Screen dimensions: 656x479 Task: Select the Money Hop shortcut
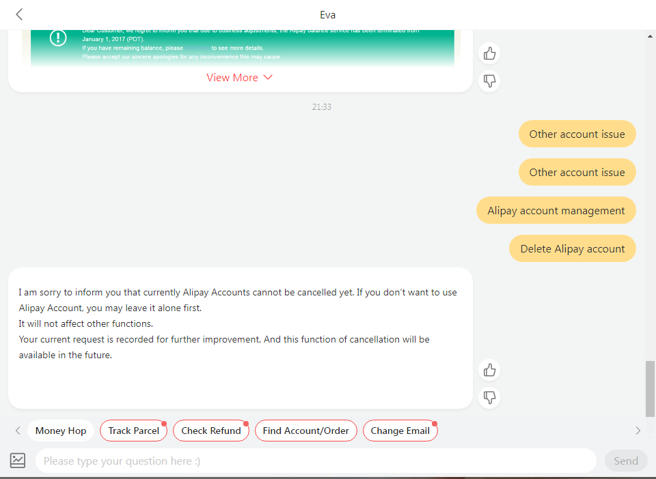pos(61,431)
